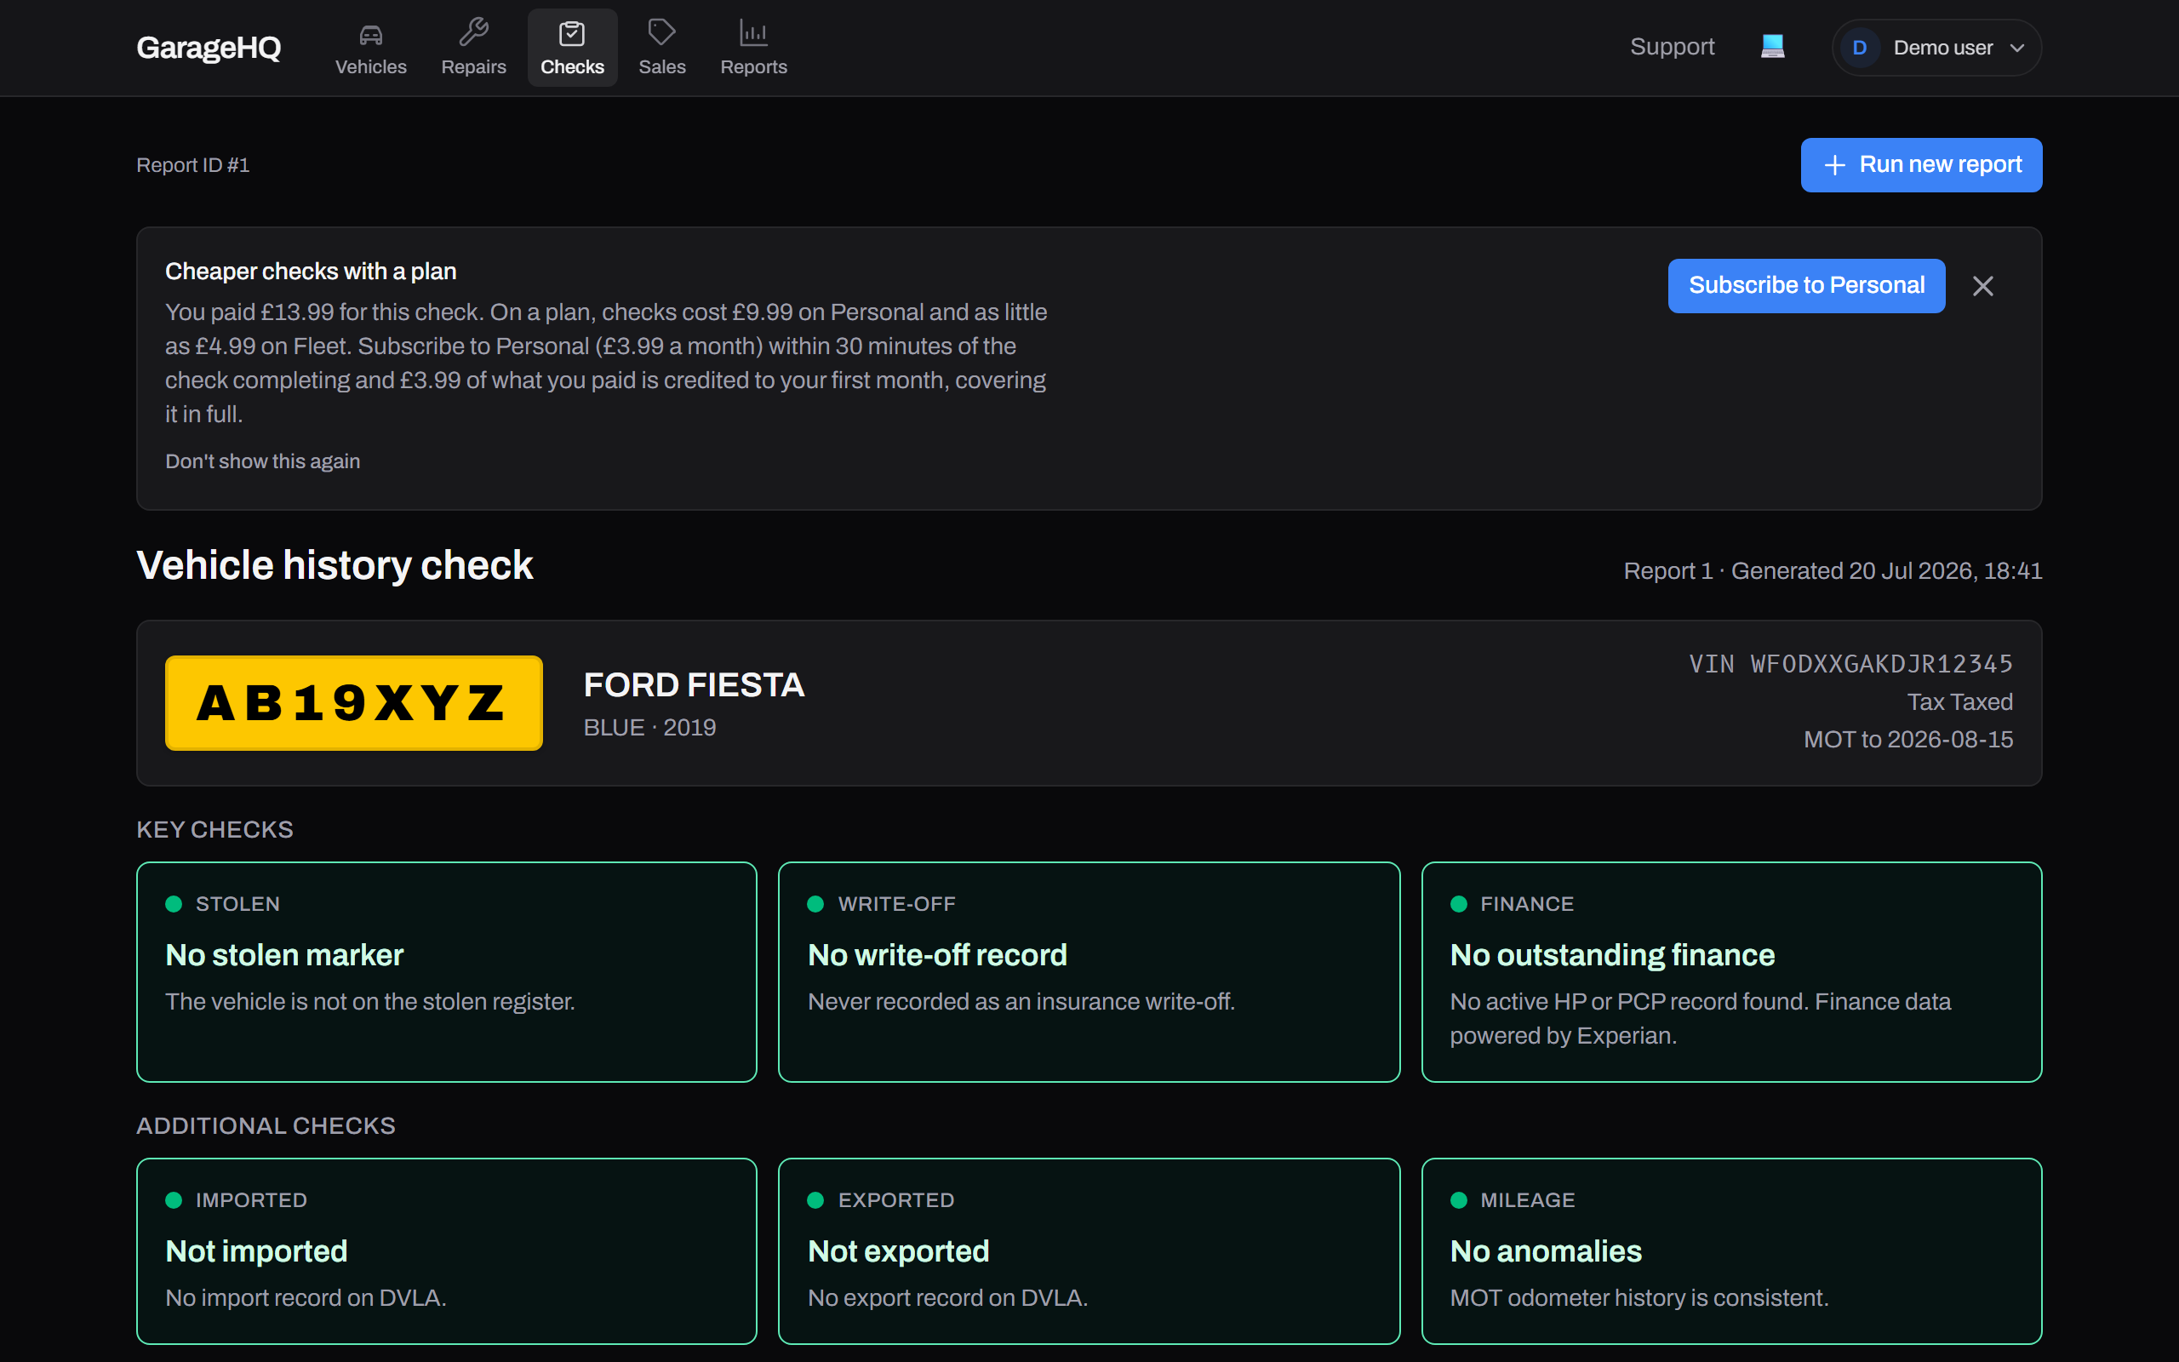The width and height of the screenshot is (2179, 1362).
Task: Click the Not imported heading
Action: 255,1251
